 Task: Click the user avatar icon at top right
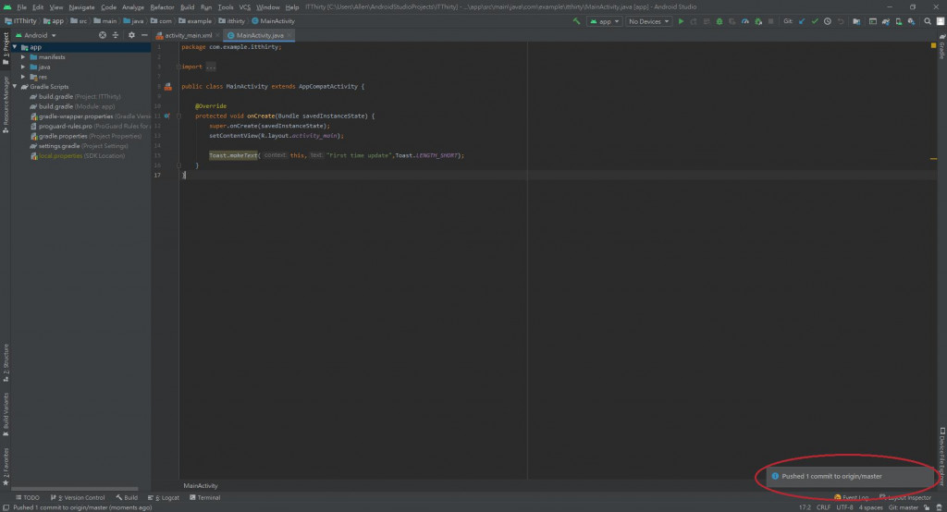click(941, 21)
